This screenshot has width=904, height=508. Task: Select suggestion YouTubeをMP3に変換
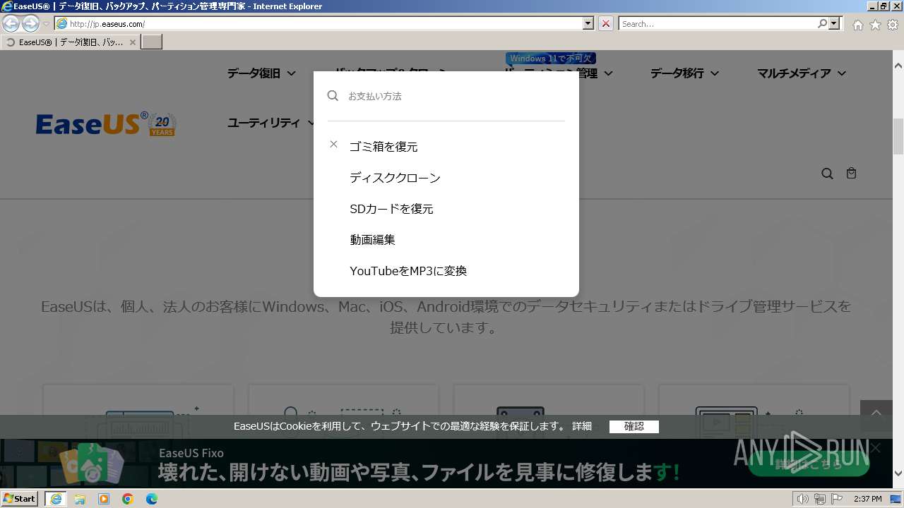coord(408,271)
